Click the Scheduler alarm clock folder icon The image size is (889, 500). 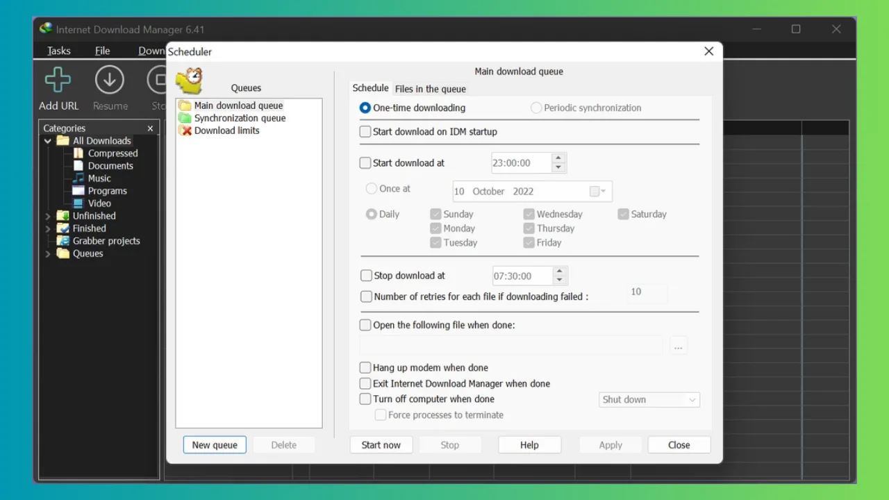point(189,81)
